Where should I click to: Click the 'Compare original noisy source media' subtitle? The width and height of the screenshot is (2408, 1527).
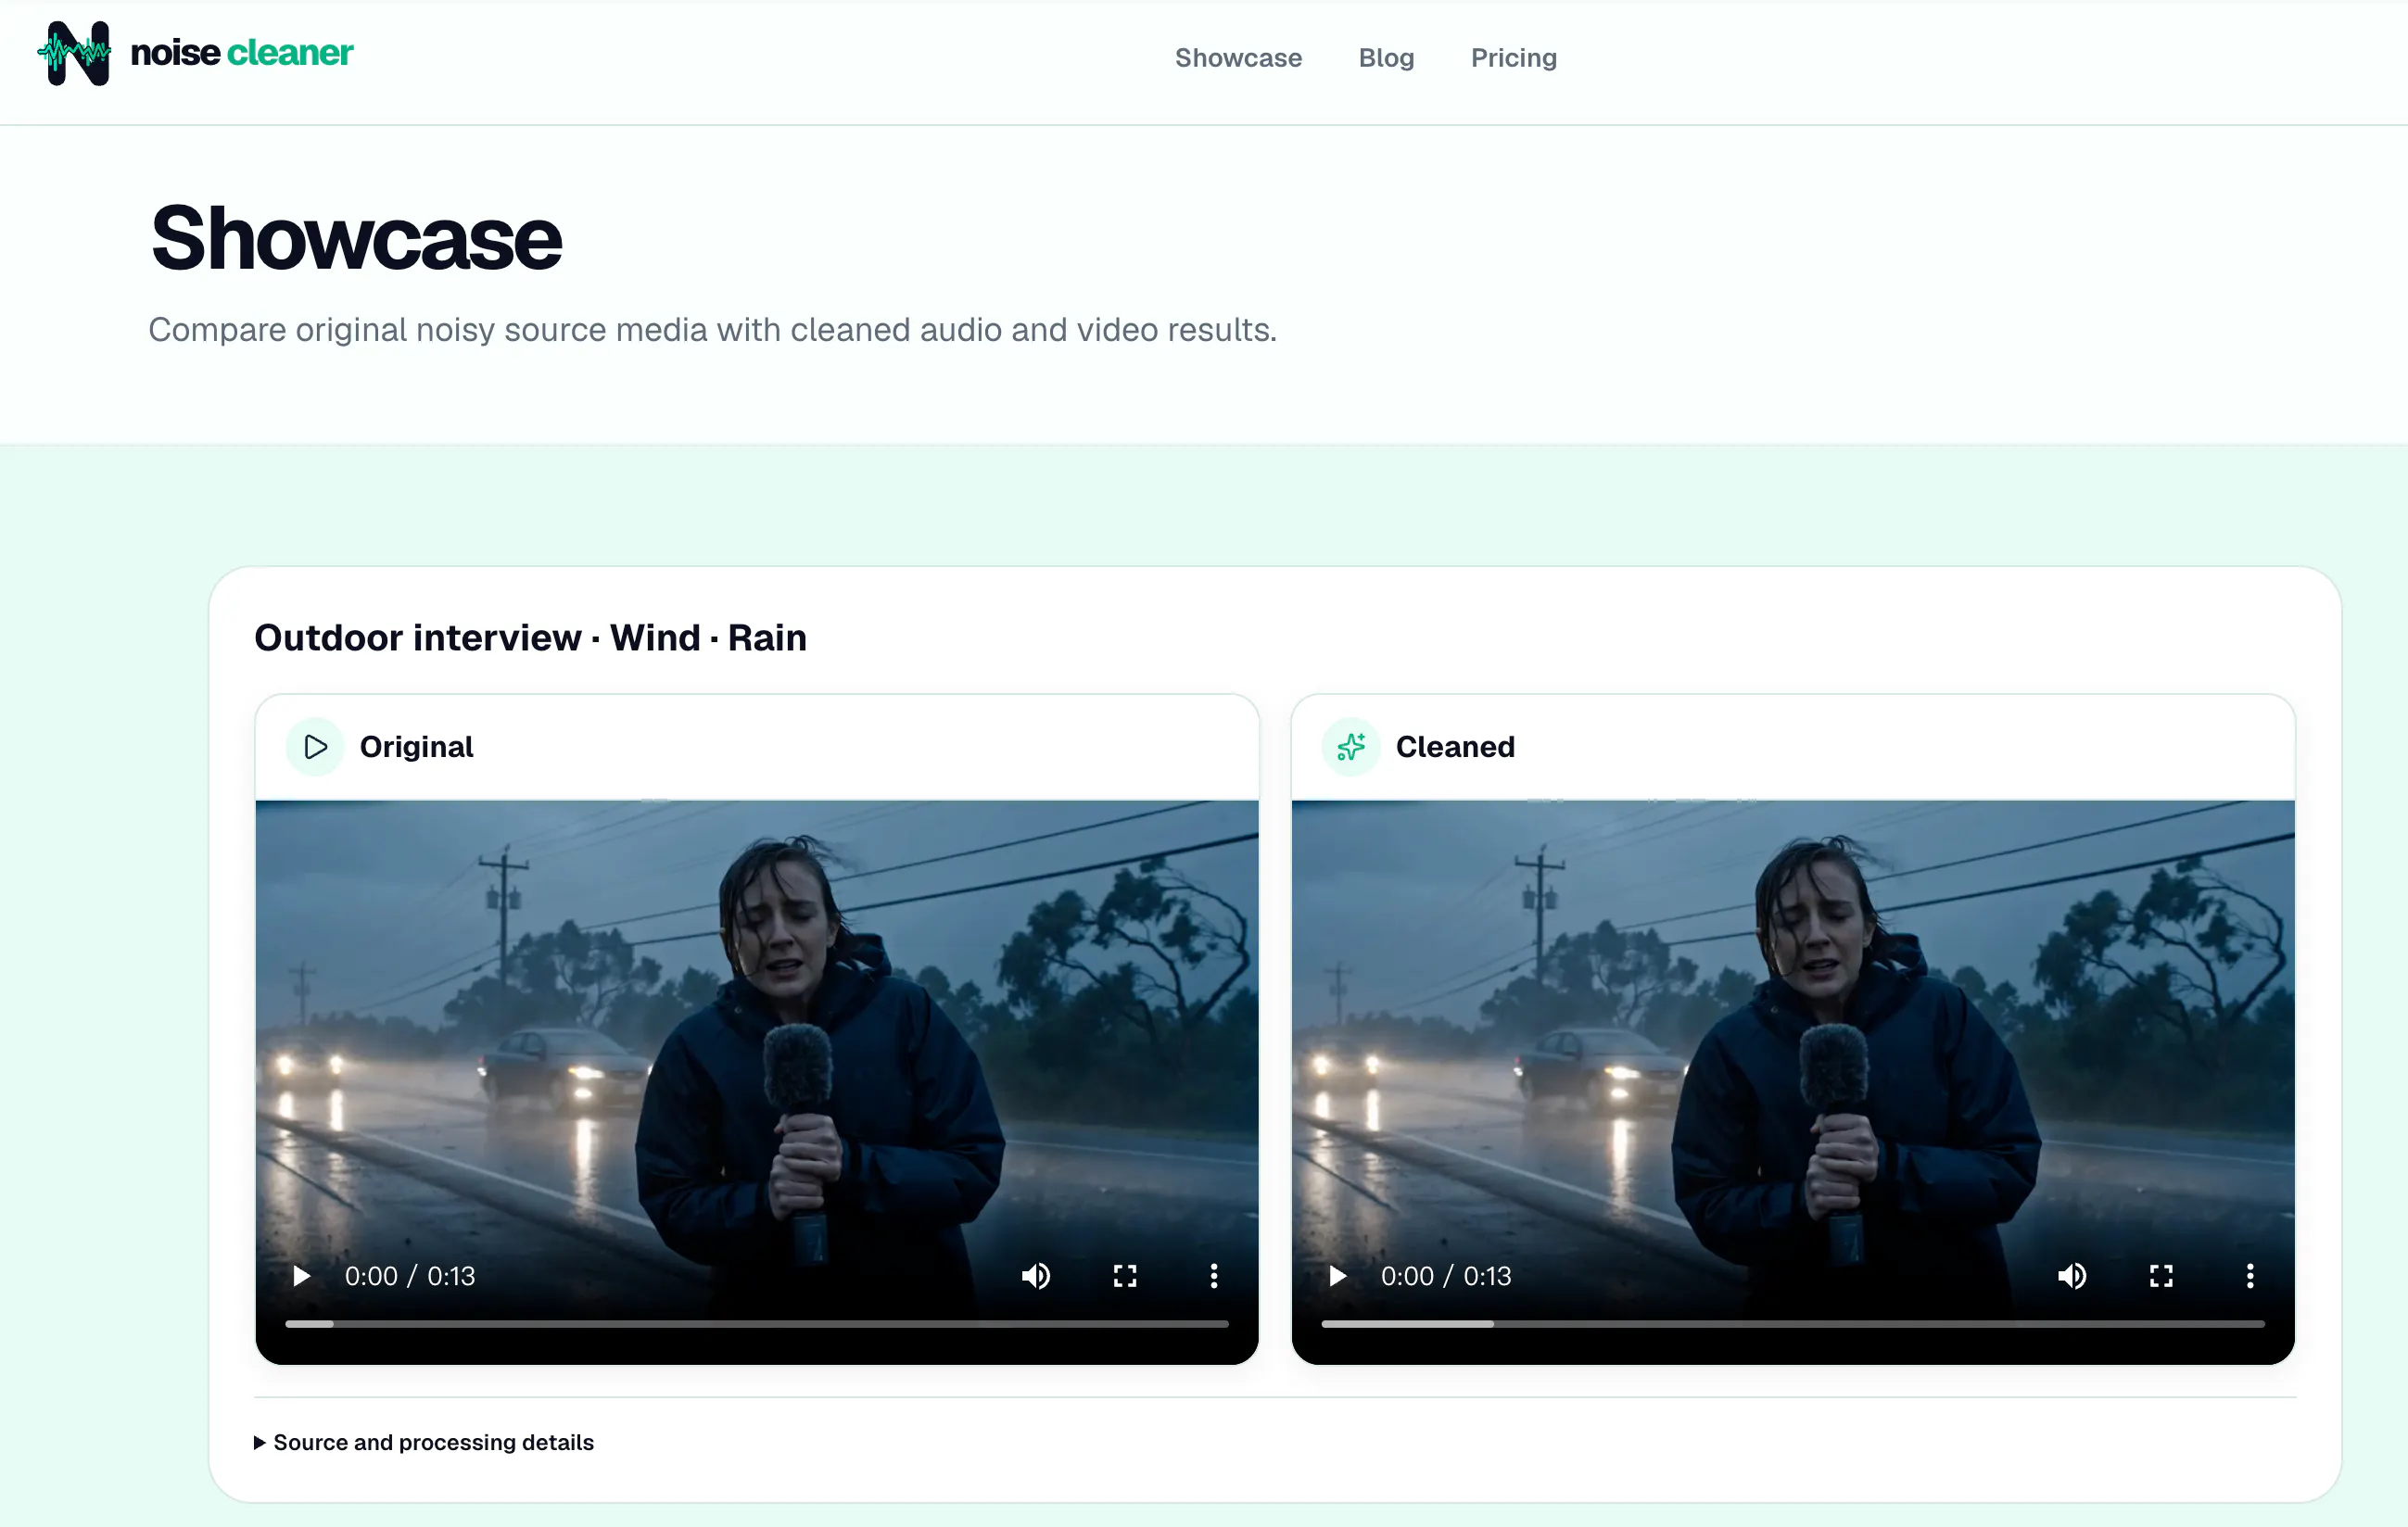tap(713, 330)
